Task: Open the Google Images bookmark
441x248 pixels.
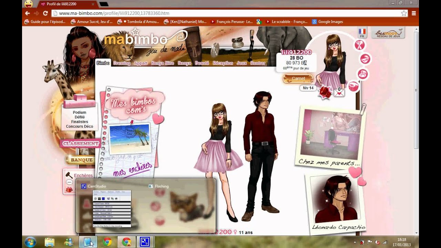Action: (x=328, y=22)
